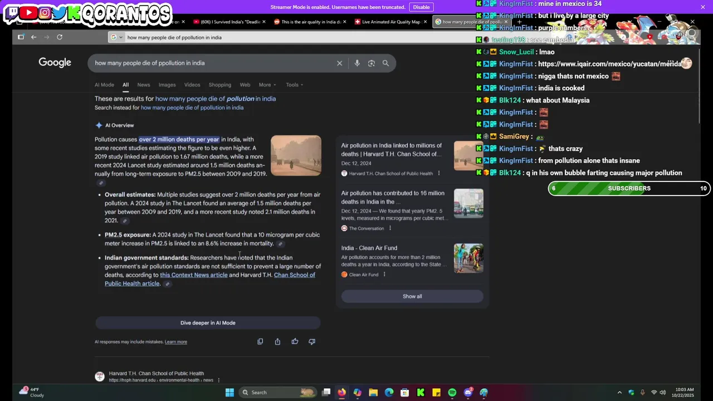Screen dimensions: 713x401
Task: Open File Explorer from the taskbar
Action: click(x=373, y=393)
